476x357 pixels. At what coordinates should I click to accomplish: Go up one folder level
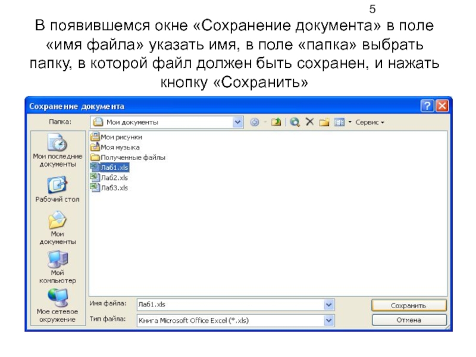276,122
